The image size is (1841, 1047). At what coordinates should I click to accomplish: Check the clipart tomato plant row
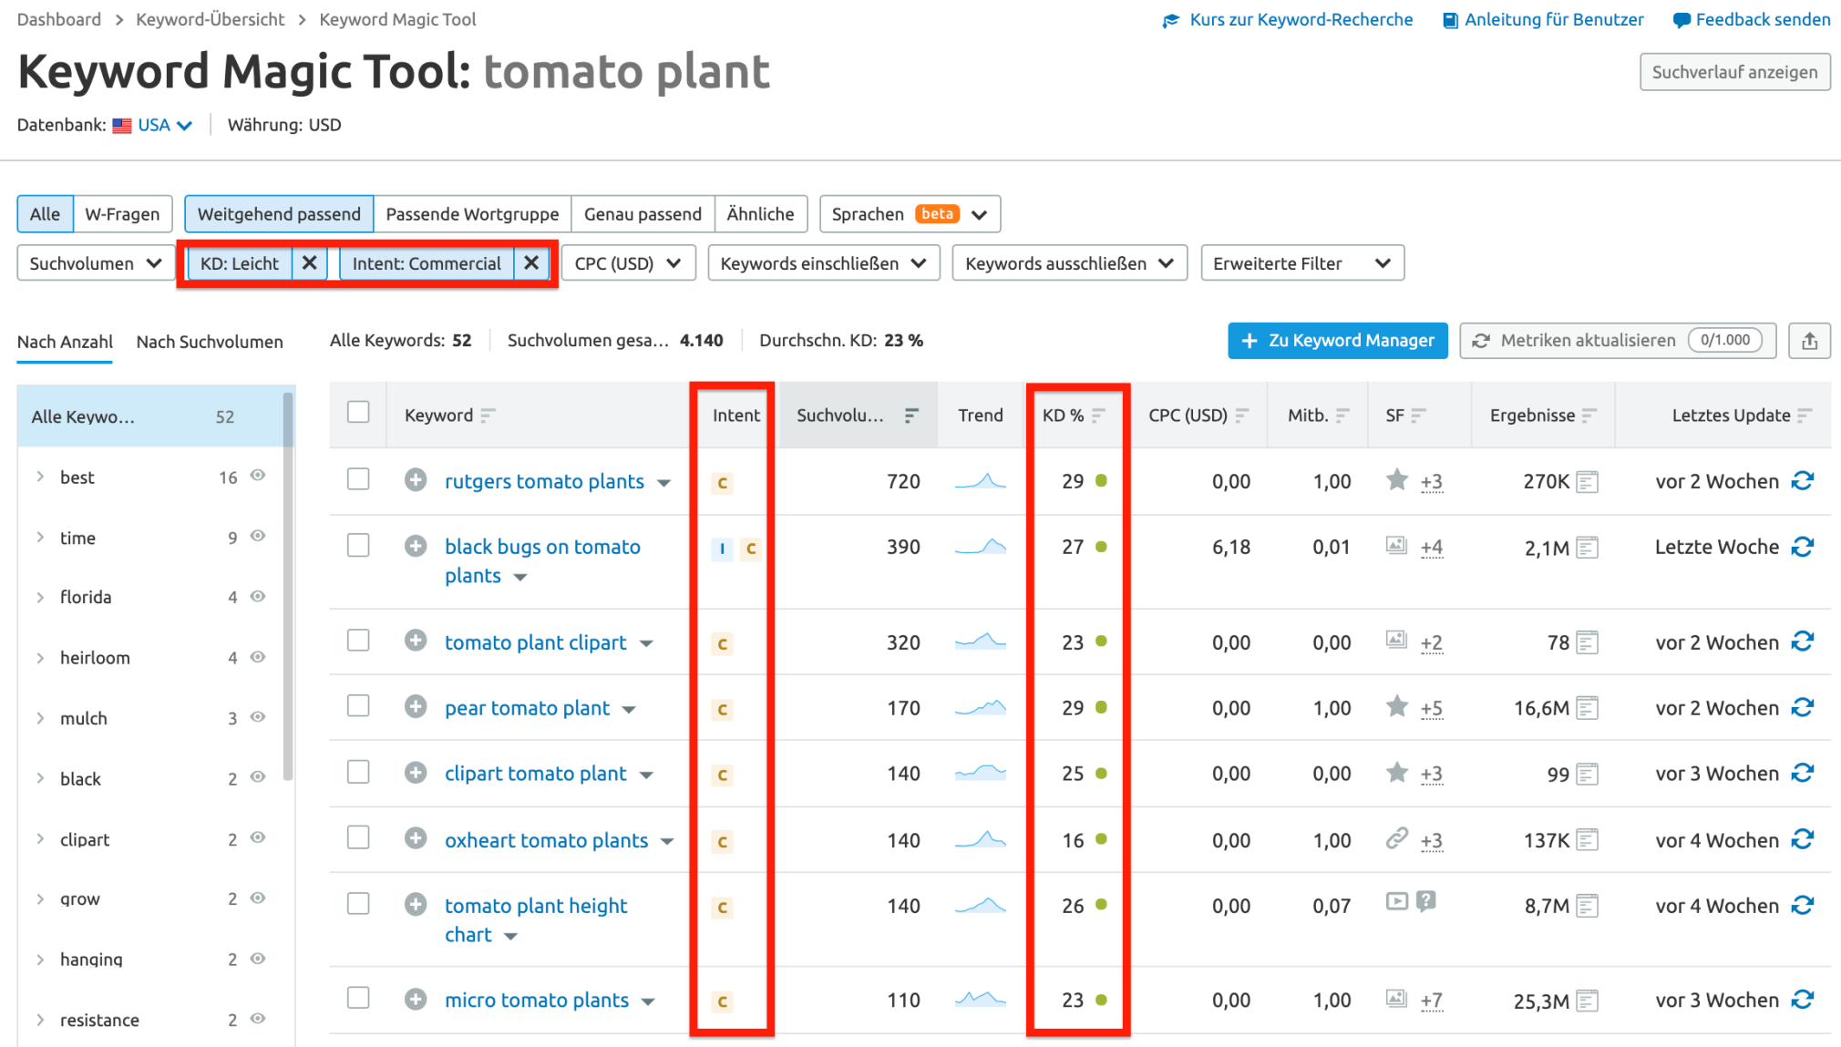point(358,772)
